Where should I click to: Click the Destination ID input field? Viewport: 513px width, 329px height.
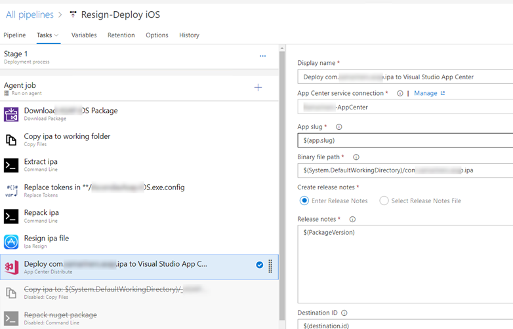(x=405, y=324)
